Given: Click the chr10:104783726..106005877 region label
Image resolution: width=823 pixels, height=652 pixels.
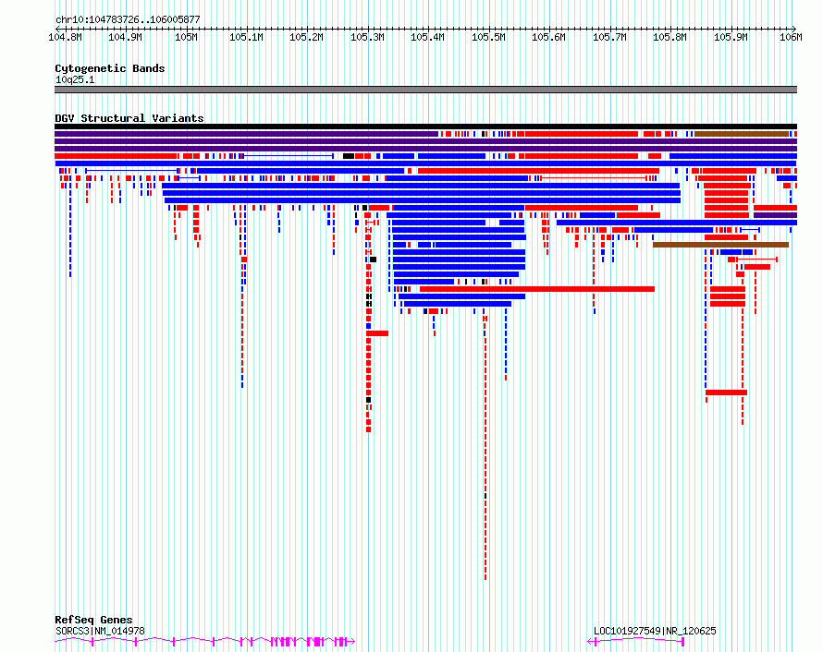Looking at the screenshot, I should point(128,19).
